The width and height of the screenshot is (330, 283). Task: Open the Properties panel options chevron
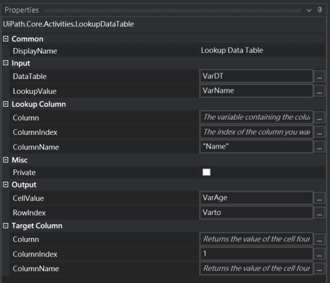pyautogui.click(x=309, y=11)
